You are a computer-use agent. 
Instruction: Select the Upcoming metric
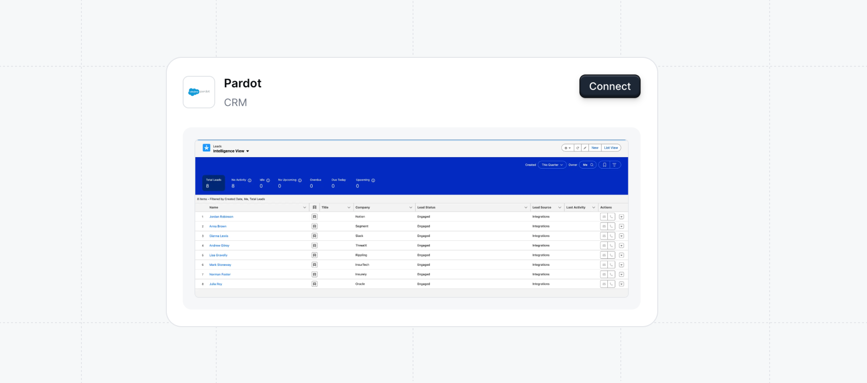click(365, 183)
